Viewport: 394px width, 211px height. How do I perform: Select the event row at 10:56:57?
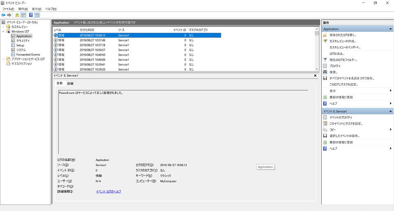tap(137, 50)
